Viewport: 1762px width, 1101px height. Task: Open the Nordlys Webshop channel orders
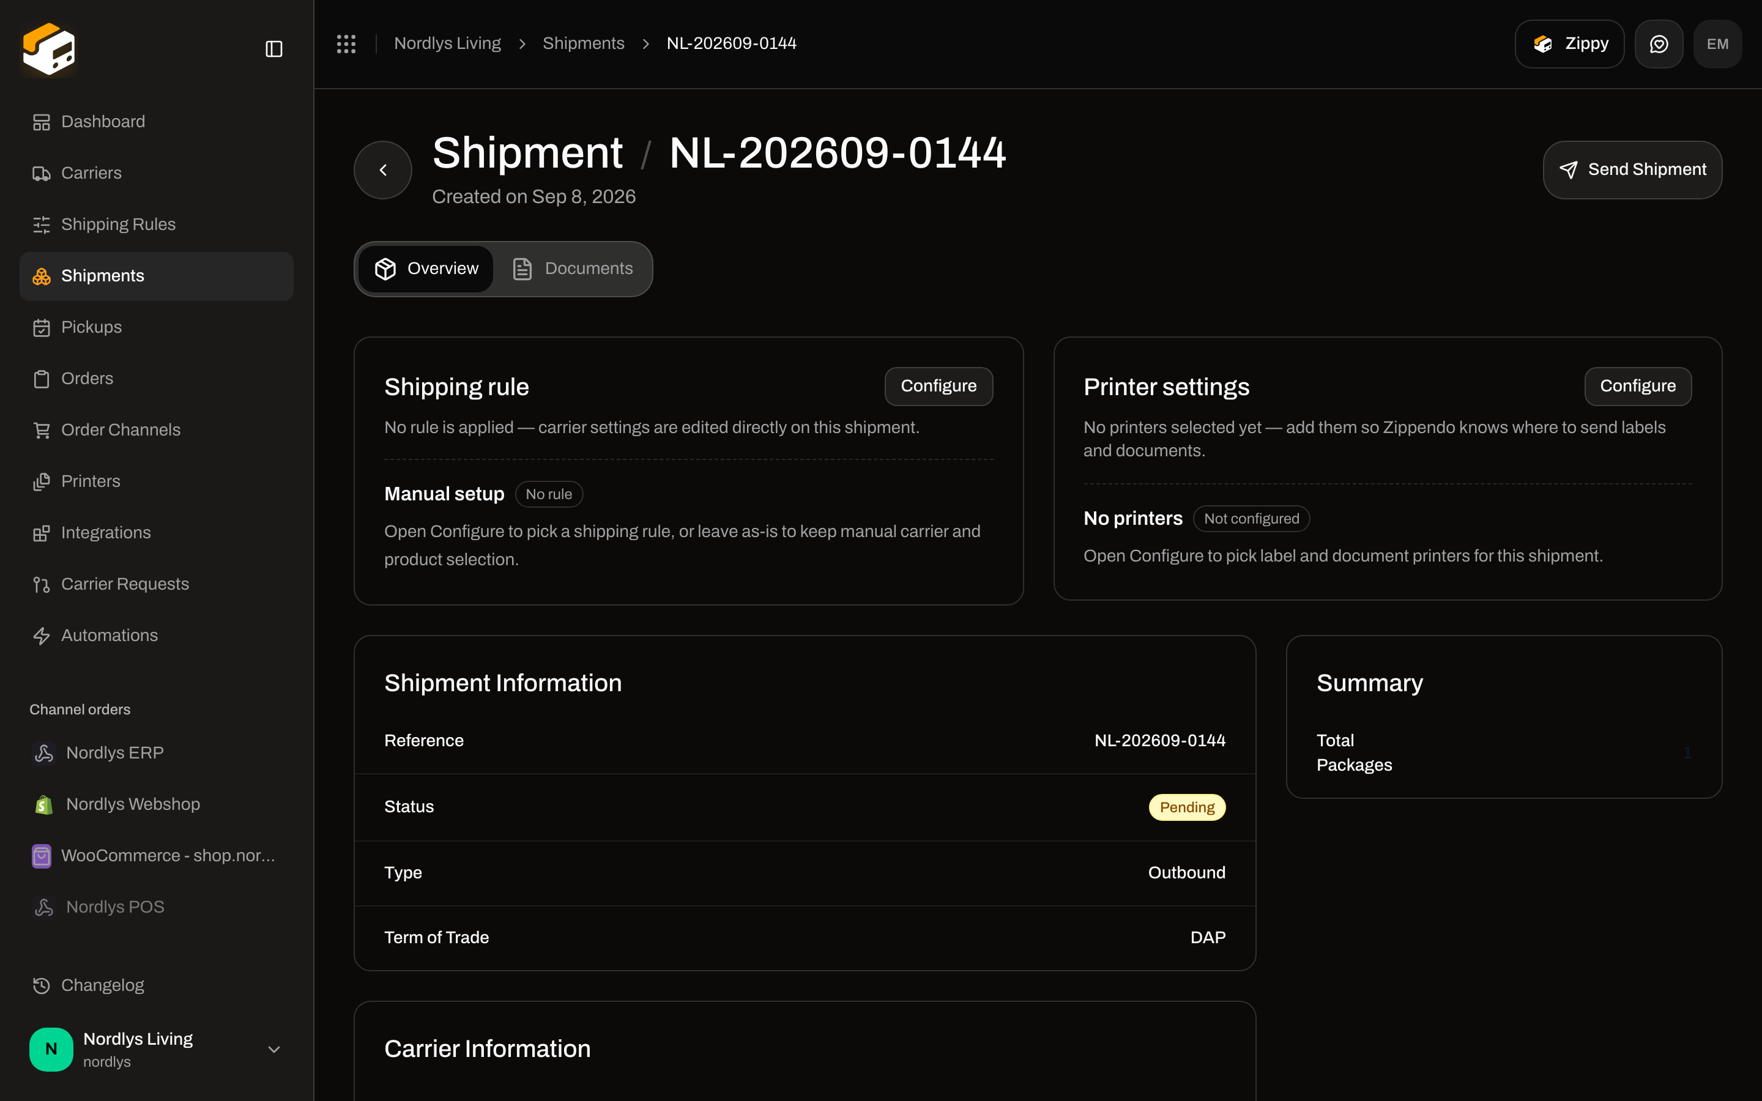pos(157,804)
